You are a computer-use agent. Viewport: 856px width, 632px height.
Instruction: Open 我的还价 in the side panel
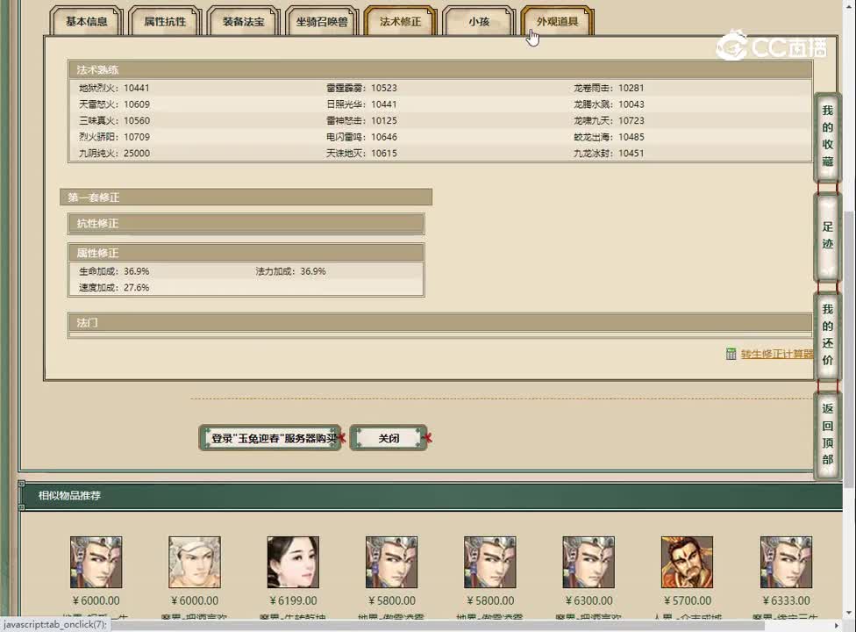click(827, 335)
